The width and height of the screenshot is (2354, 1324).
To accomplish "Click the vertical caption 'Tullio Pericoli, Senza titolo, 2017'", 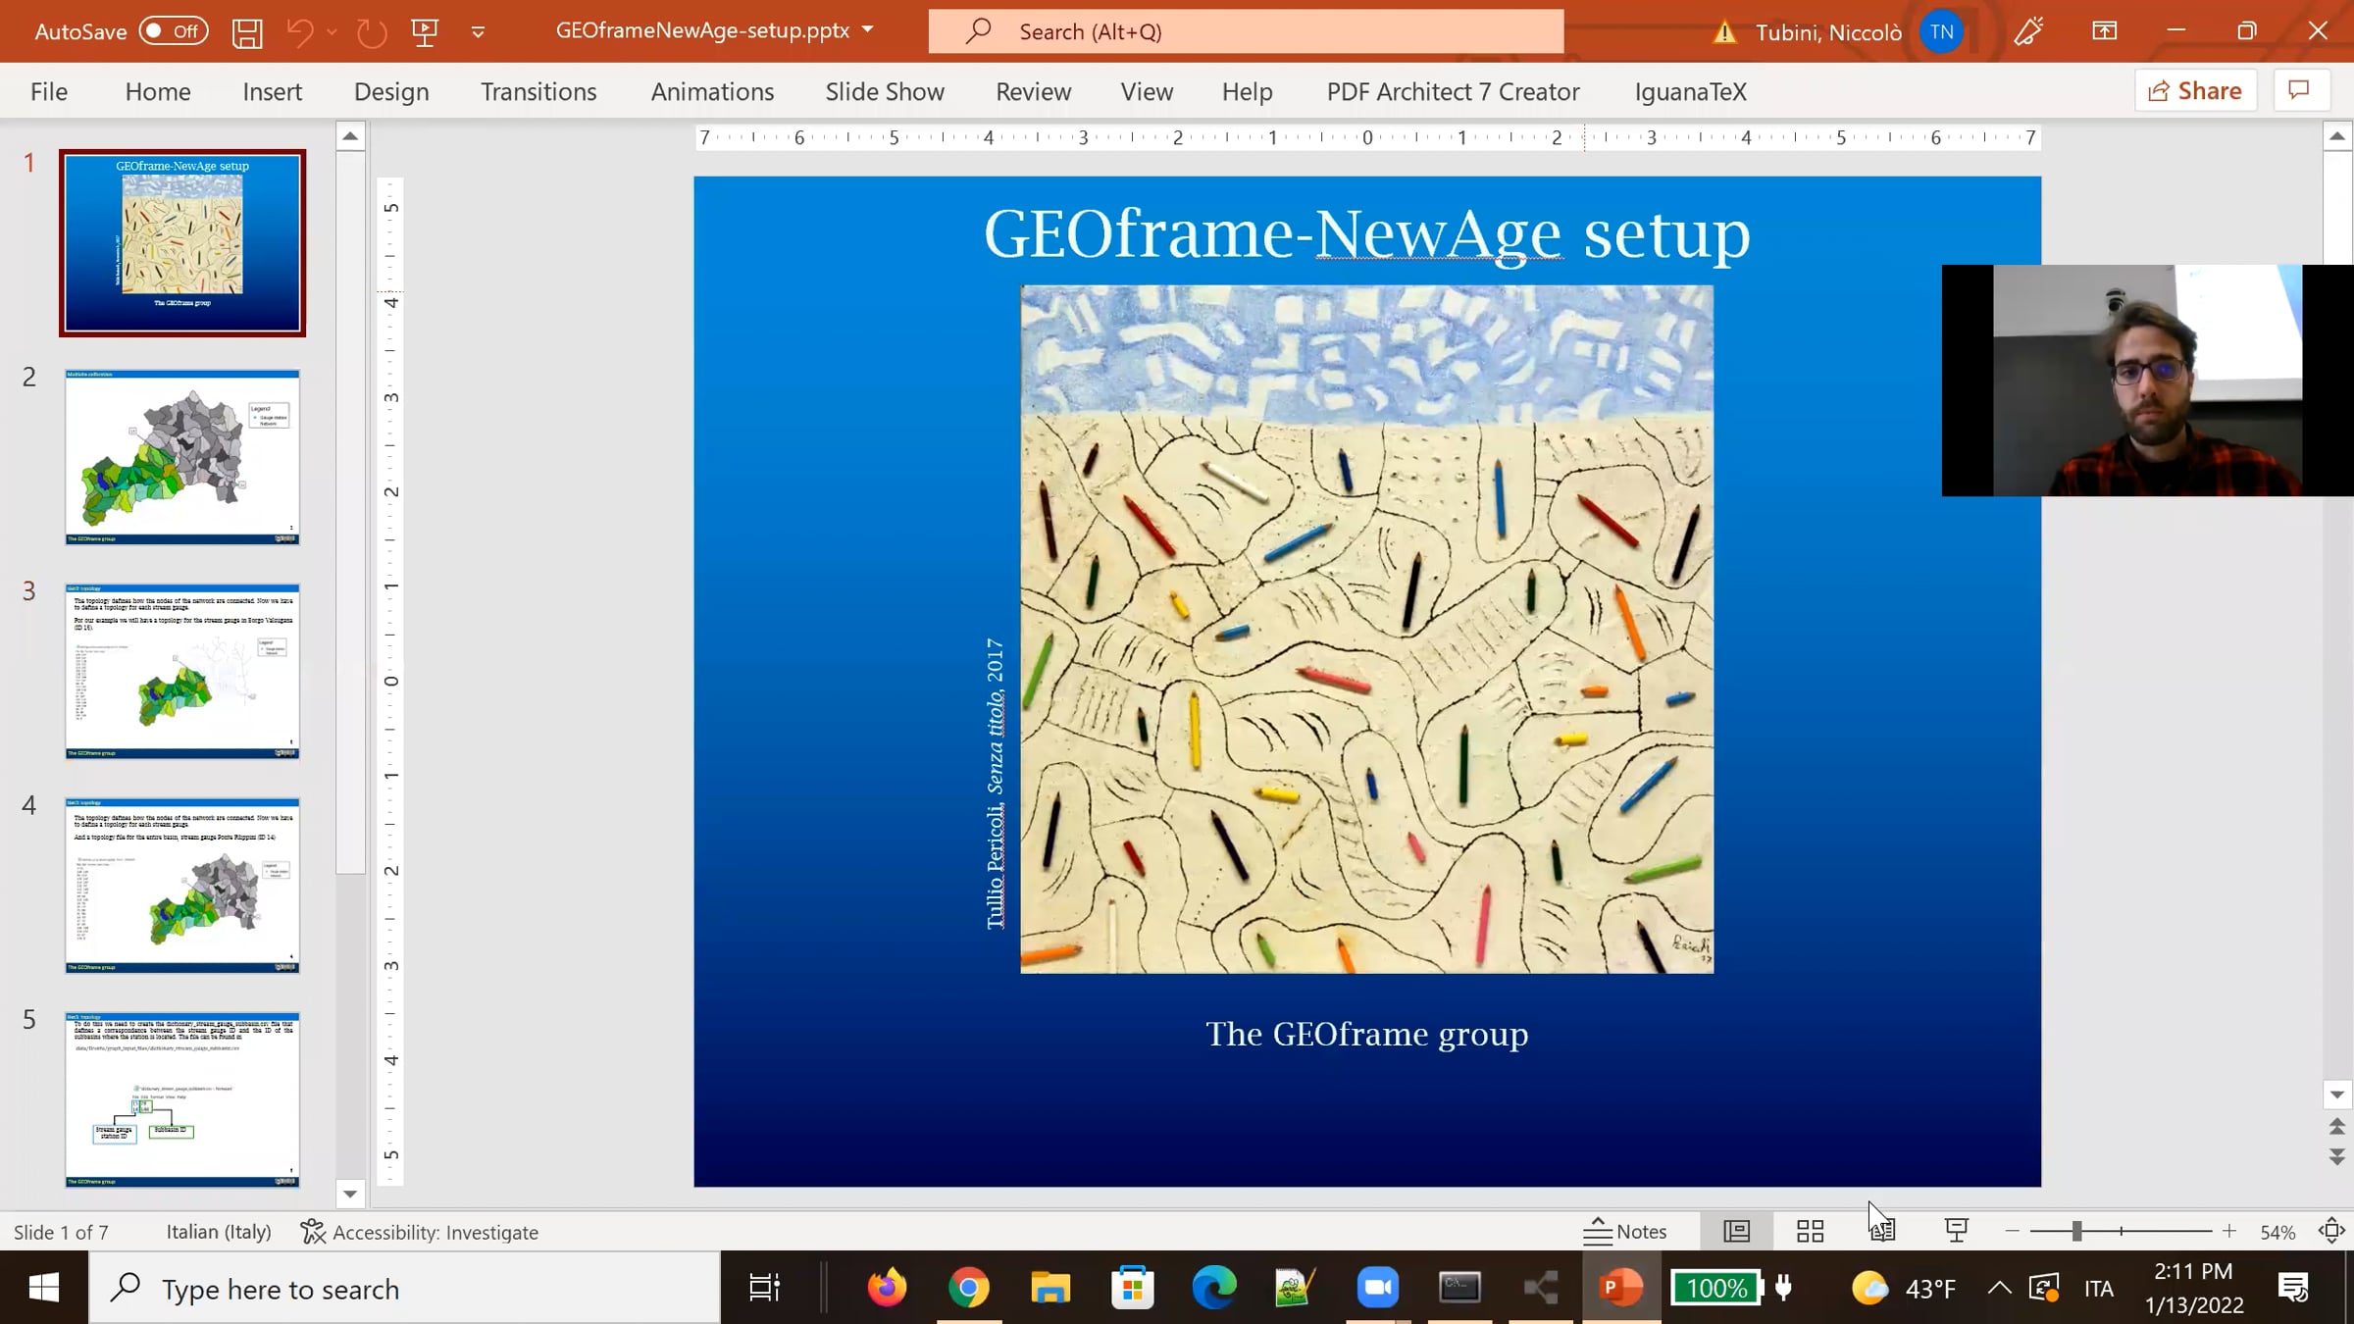I will click(995, 784).
